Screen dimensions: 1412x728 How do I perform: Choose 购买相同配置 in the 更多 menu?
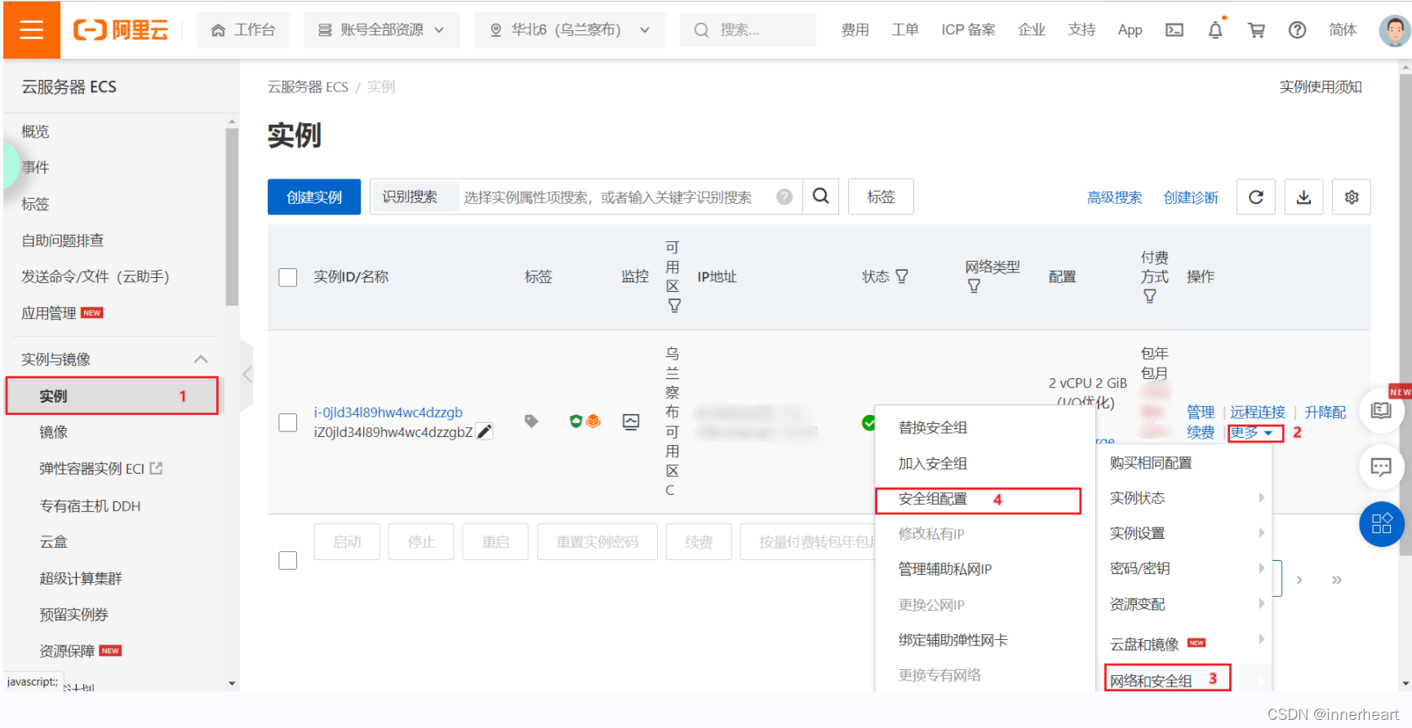pos(1151,463)
